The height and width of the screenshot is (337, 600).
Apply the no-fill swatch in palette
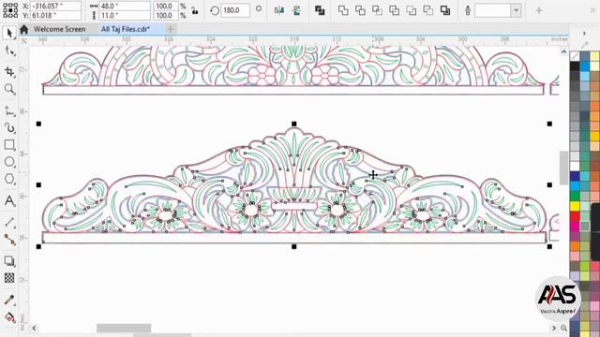point(575,56)
